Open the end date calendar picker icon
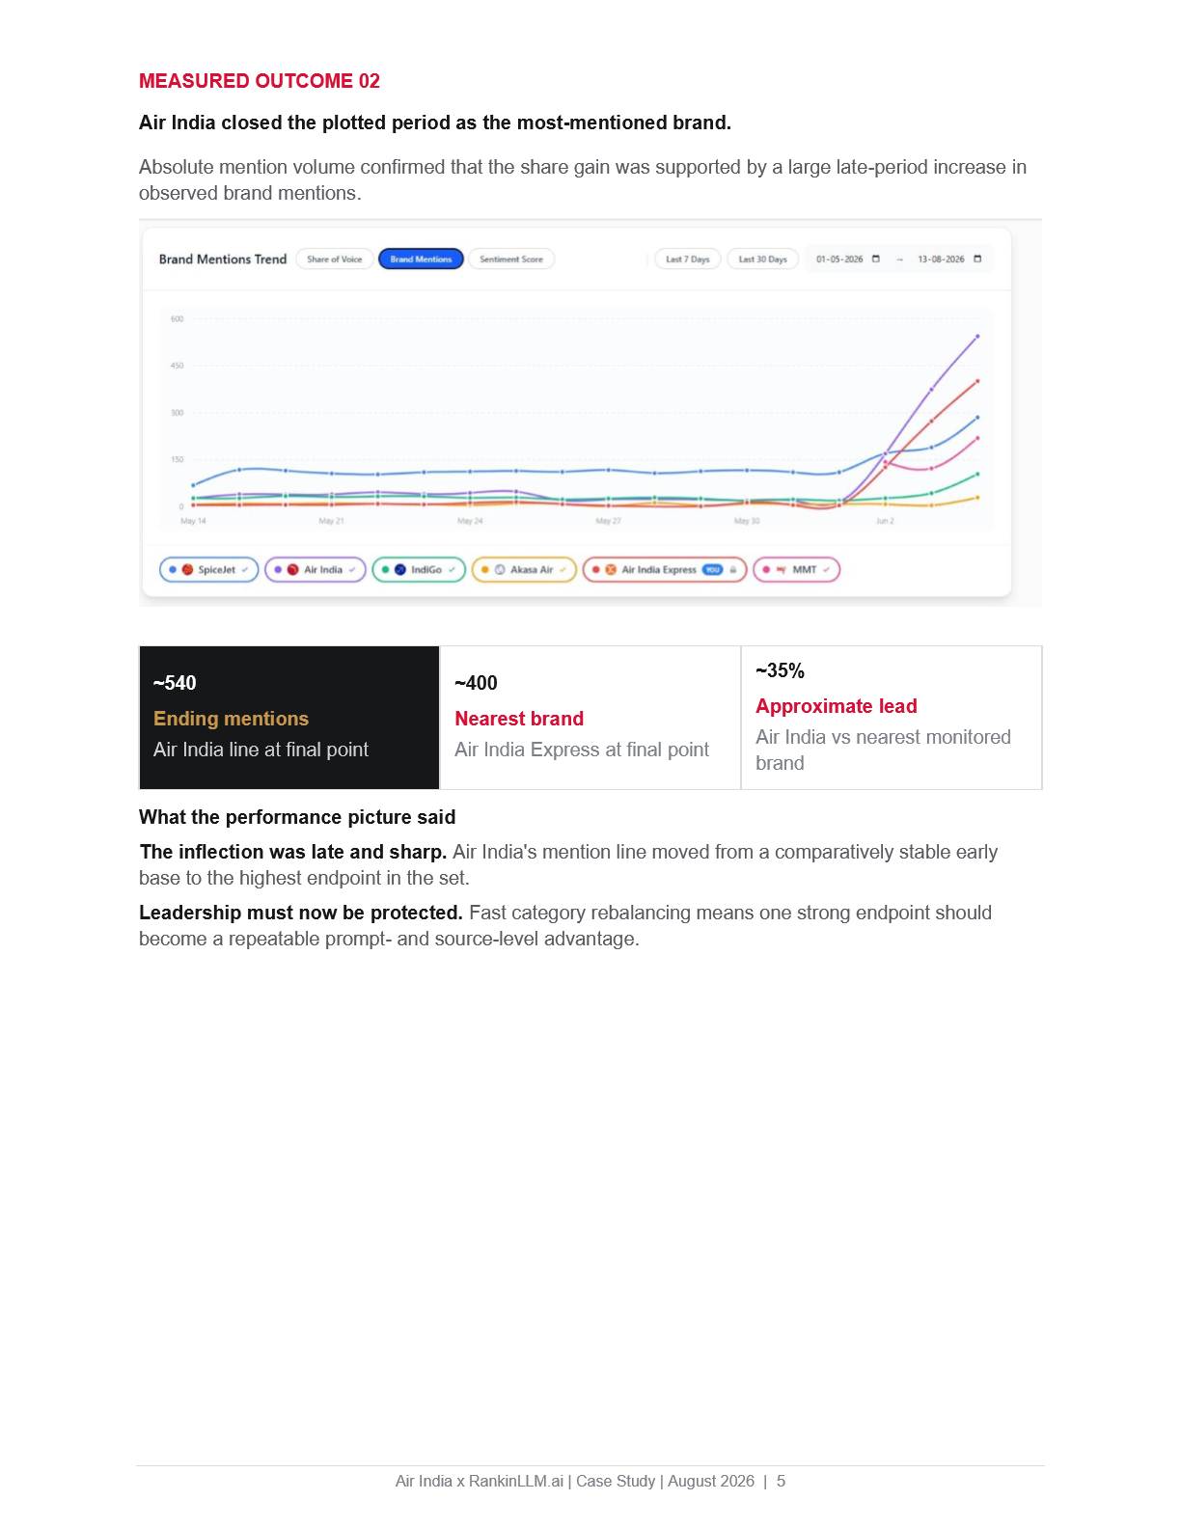This screenshot has width=1181, height=1528. click(977, 259)
